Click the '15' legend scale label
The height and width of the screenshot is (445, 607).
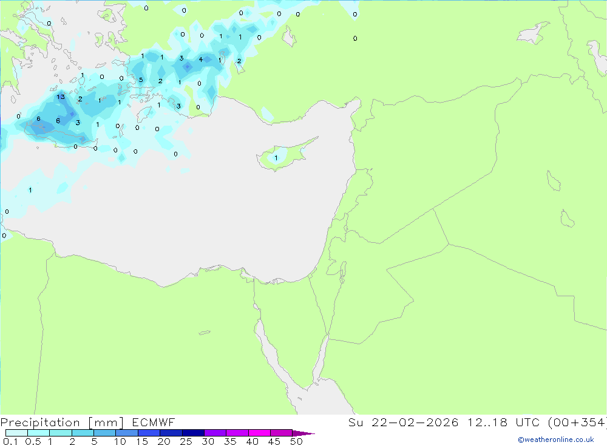point(142,441)
